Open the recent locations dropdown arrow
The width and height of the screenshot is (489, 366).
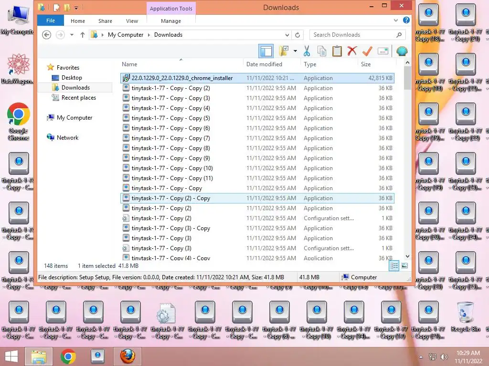point(72,35)
